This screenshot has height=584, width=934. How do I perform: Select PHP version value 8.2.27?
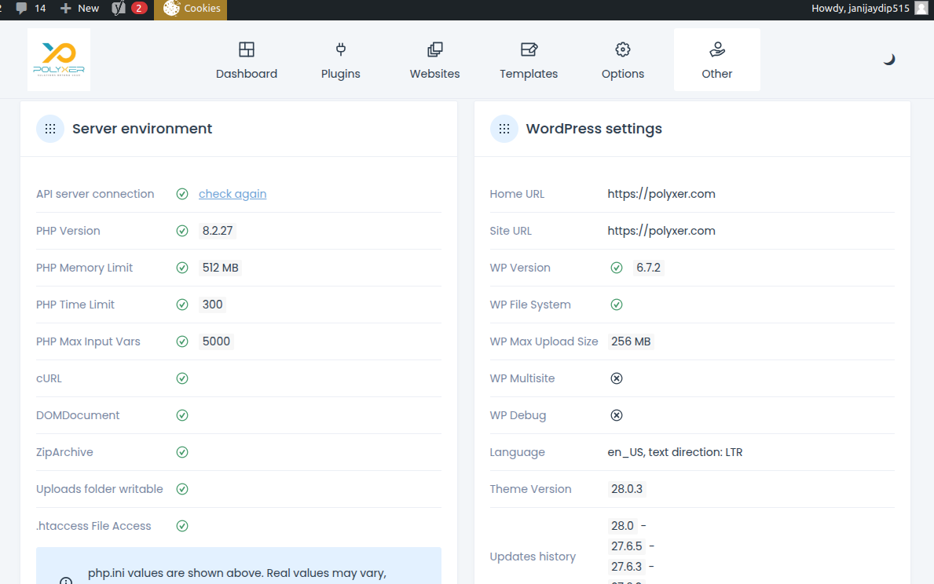pyautogui.click(x=218, y=231)
